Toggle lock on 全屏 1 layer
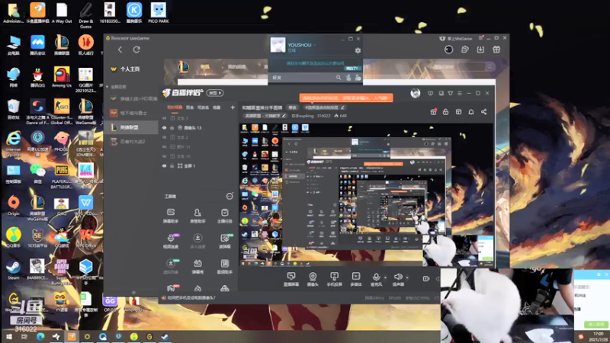 tap(172, 165)
